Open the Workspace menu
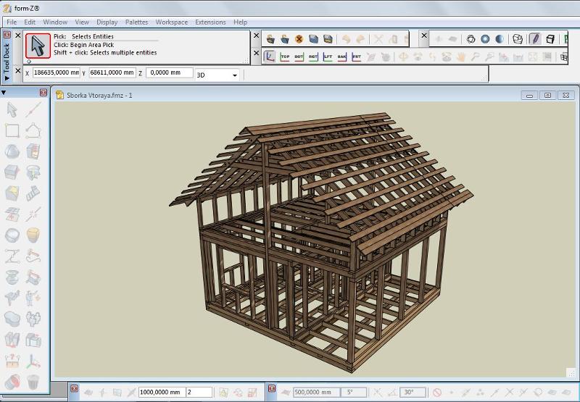The image size is (580, 402). [x=171, y=22]
